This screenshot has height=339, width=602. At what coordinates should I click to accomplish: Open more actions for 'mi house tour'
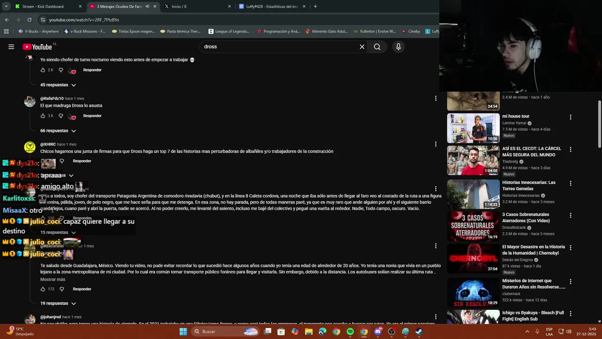tap(570, 117)
